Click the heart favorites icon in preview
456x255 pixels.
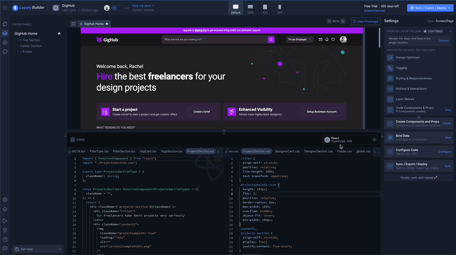pyautogui.click(x=333, y=40)
